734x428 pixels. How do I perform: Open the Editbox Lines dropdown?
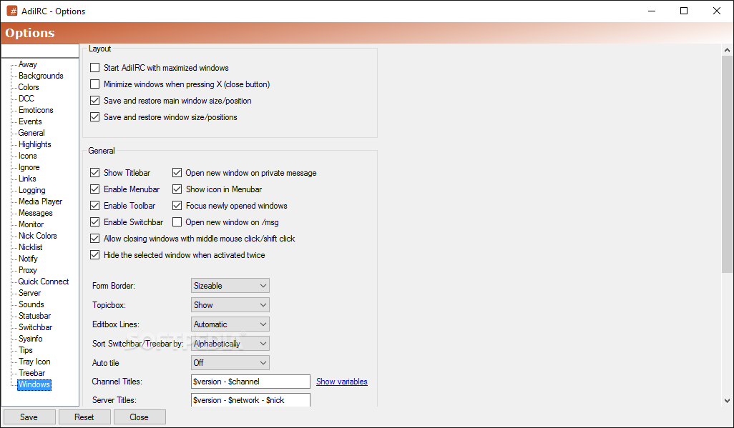tap(230, 324)
